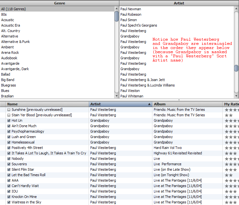Check the Stain Yer Blood checkbox
The height and width of the screenshot is (205, 239).
[9, 115]
